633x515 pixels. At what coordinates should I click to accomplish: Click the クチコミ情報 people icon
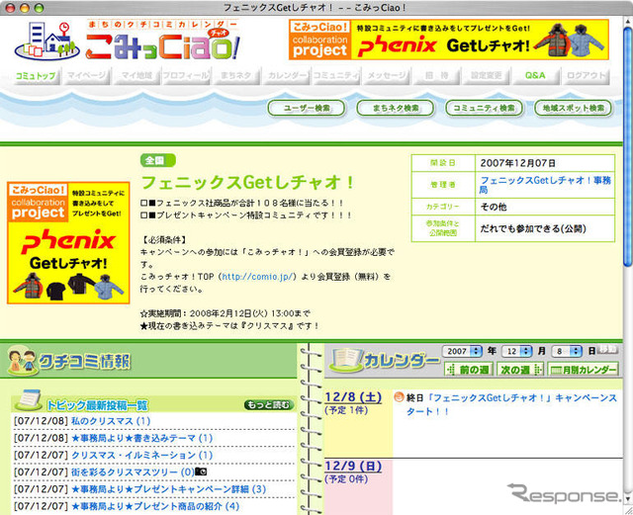(22, 361)
